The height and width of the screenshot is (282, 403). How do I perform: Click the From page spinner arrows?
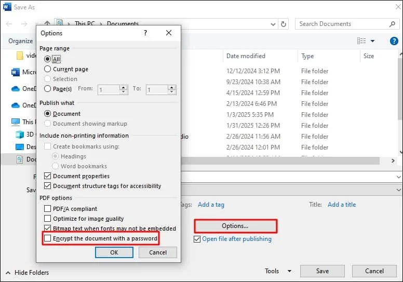124,89
